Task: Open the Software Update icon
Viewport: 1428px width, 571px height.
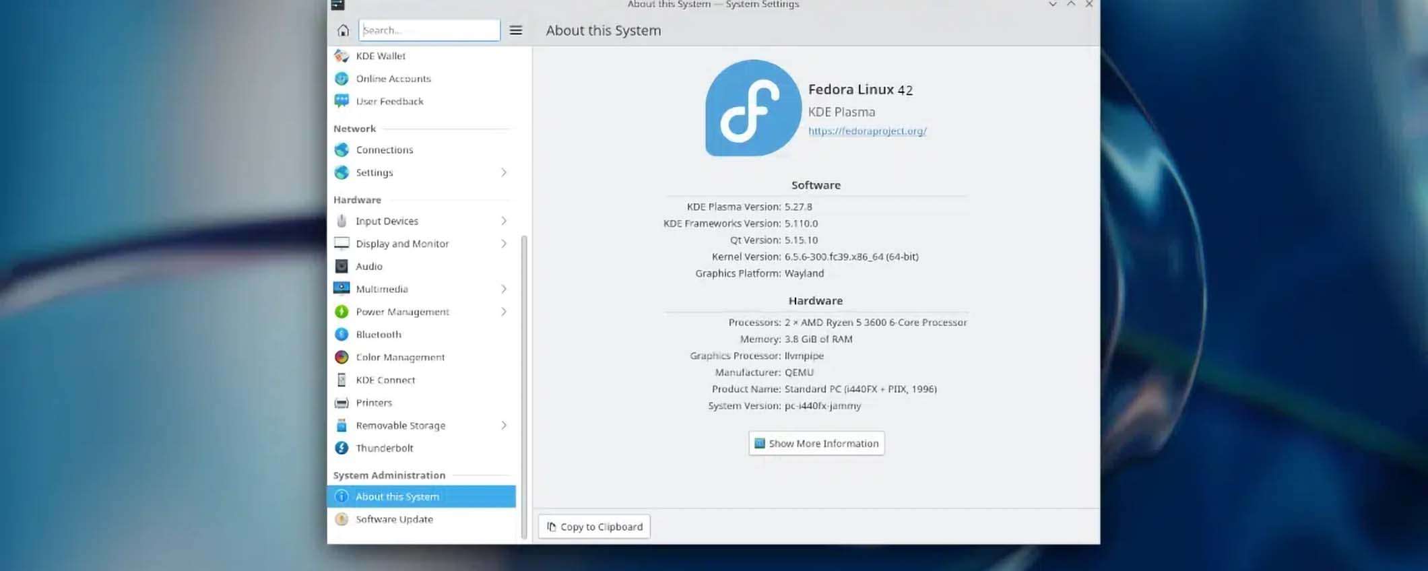Action: (x=342, y=519)
